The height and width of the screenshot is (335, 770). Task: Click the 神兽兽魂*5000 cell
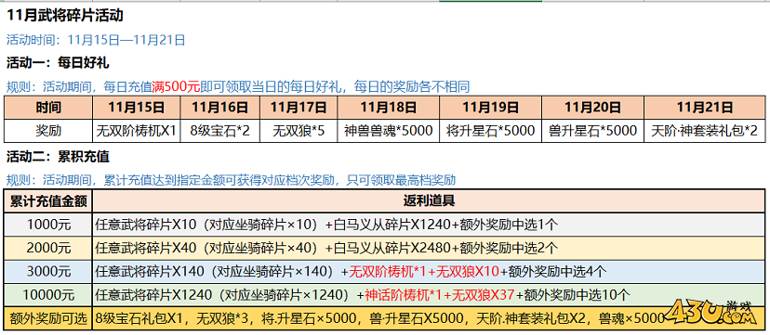389,131
